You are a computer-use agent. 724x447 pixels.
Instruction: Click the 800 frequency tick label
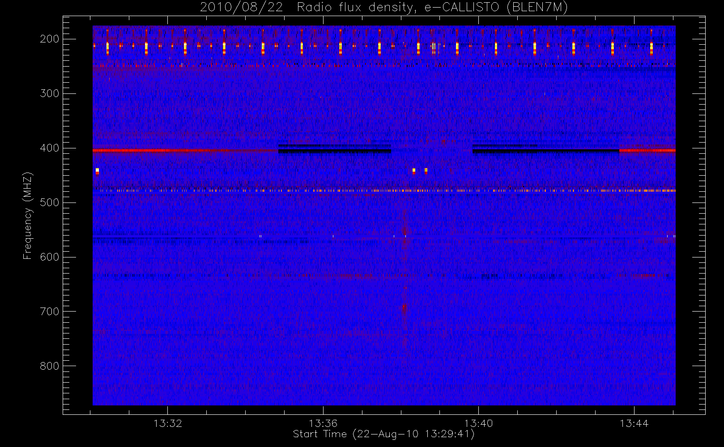(x=50, y=366)
